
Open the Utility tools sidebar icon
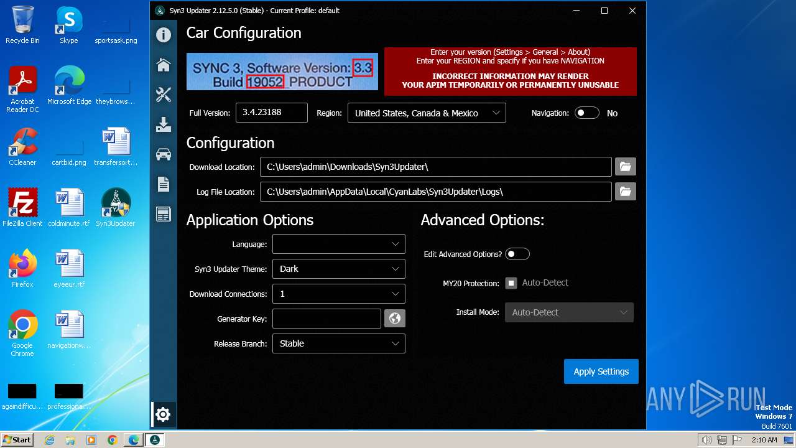point(164,95)
